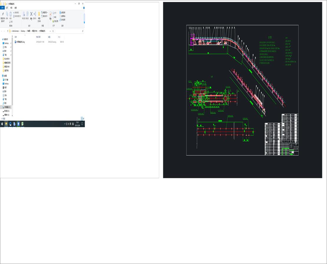Screen dimensions: 327x264
Task: Click Desktop in the address path
Action: click(23, 31)
